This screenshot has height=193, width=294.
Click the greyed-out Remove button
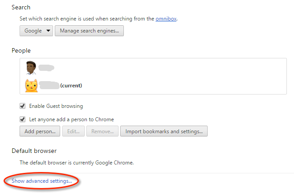point(102,131)
